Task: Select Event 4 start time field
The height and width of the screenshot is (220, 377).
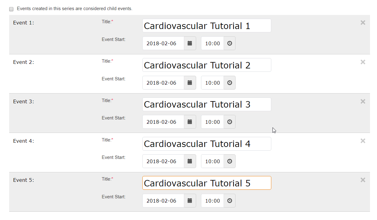Action: tap(212, 161)
